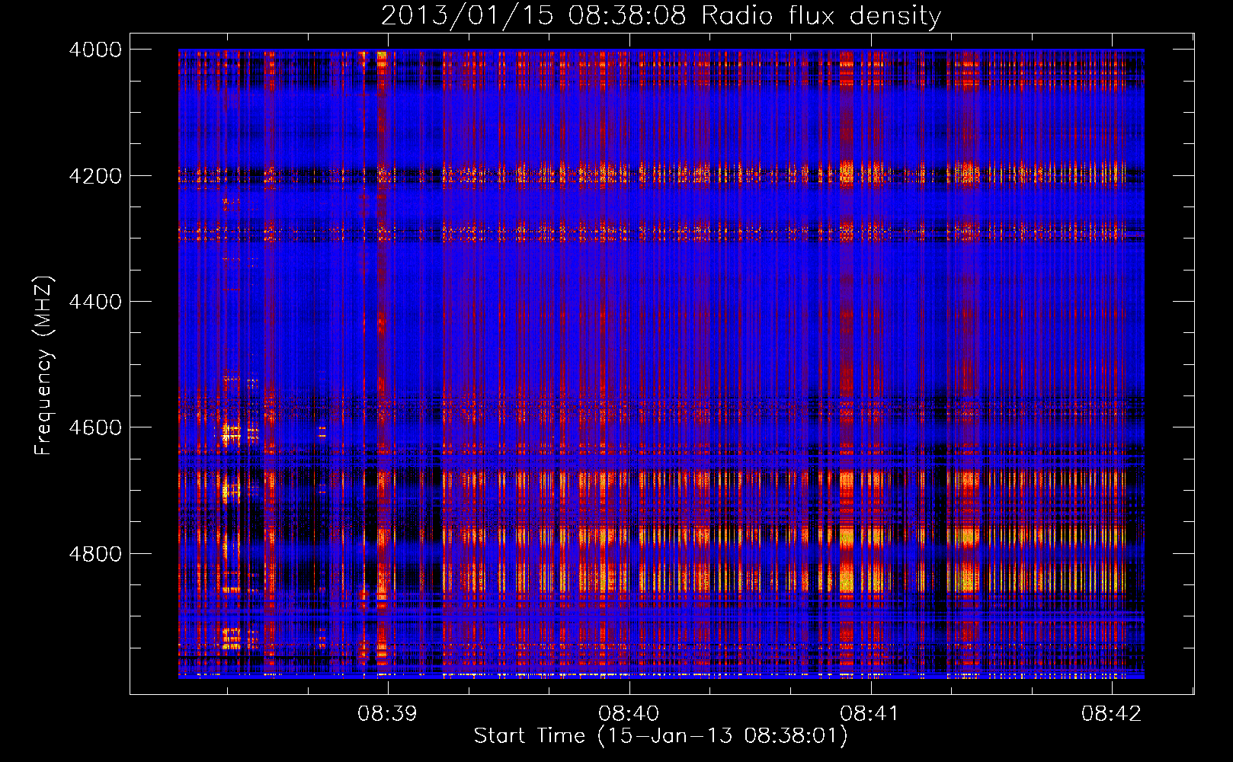
Task: Select the "Frequency (MHZ)" axis label
Action: [43, 366]
